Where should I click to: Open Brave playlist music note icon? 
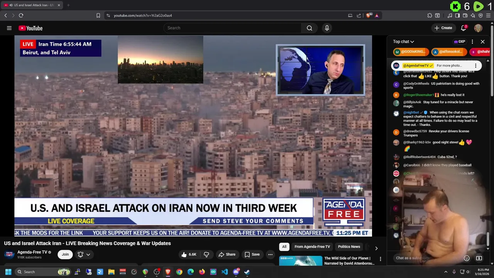(x=450, y=15)
